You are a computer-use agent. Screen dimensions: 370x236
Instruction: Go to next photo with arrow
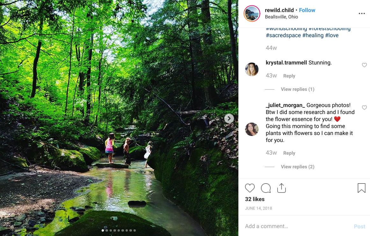(x=229, y=118)
